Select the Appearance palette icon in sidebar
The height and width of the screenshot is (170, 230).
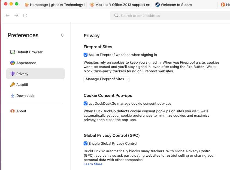tap(13, 63)
